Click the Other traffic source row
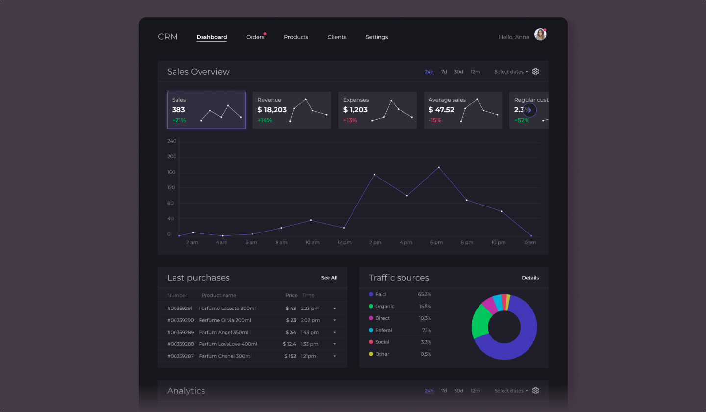The width and height of the screenshot is (706, 412). tap(400, 354)
